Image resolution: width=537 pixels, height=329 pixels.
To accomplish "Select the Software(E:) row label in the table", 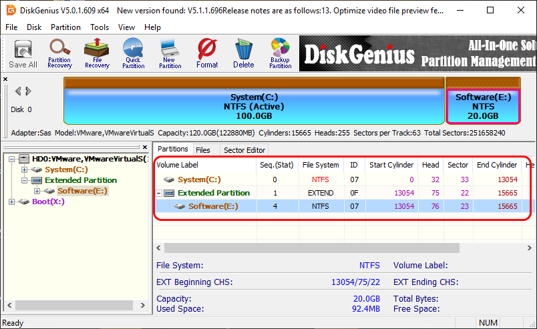I will pos(213,206).
